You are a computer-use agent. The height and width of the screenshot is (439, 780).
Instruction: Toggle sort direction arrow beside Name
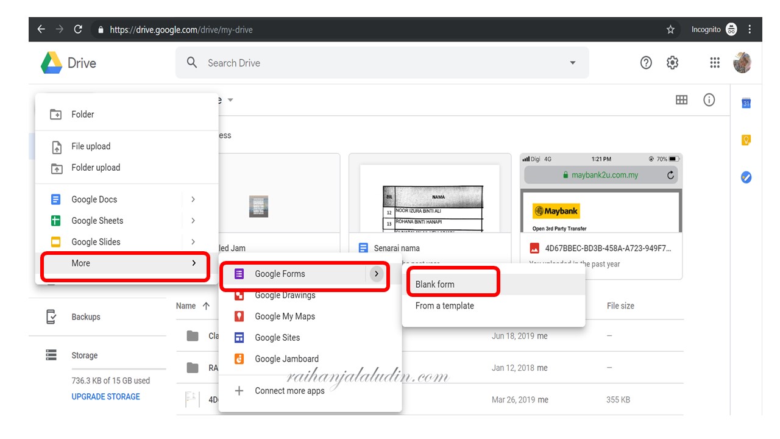click(206, 306)
